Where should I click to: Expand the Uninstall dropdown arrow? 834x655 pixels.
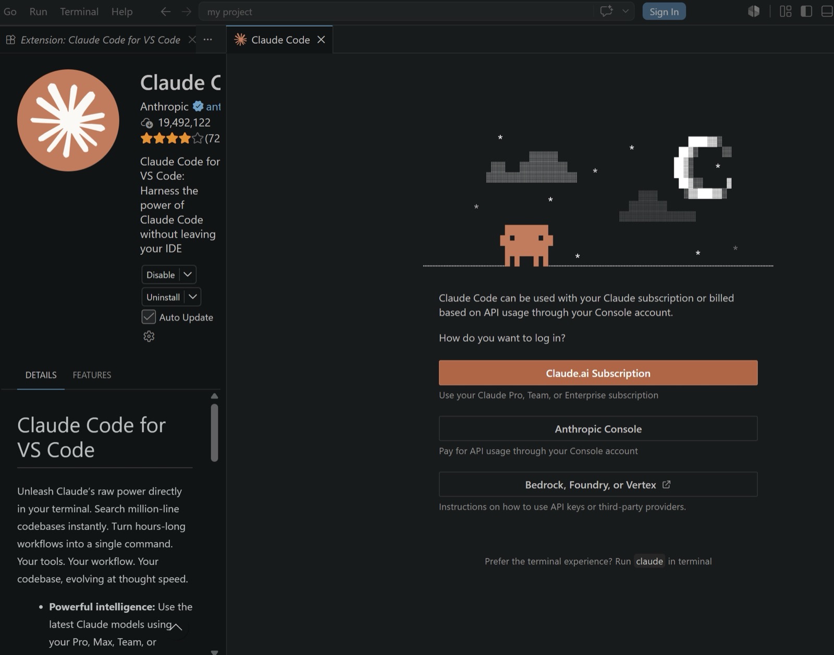(193, 297)
